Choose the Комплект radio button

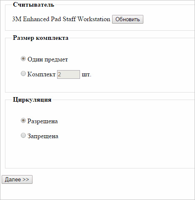coord(23,73)
